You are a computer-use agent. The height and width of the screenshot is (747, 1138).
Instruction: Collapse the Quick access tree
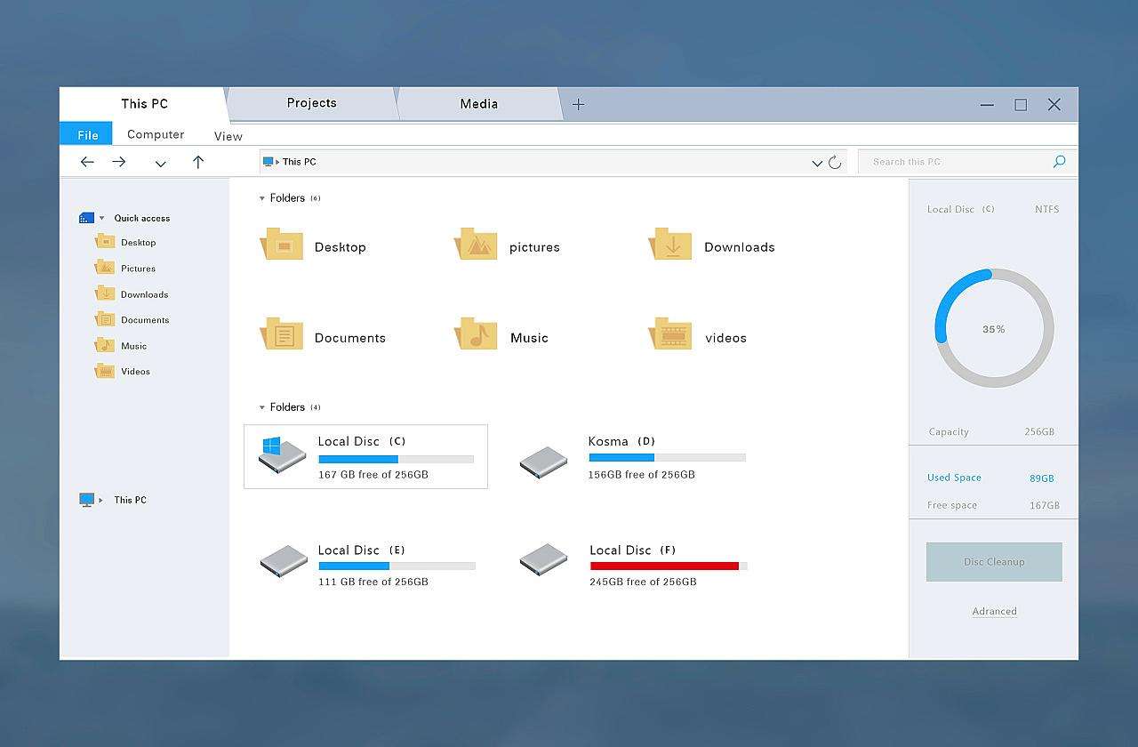102,218
